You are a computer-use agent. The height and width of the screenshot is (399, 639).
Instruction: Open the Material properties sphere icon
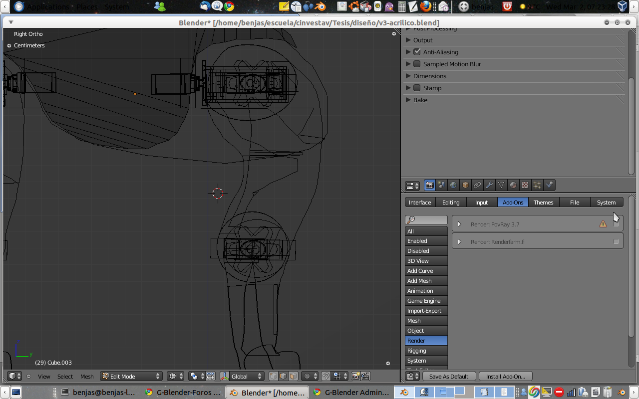click(513, 185)
